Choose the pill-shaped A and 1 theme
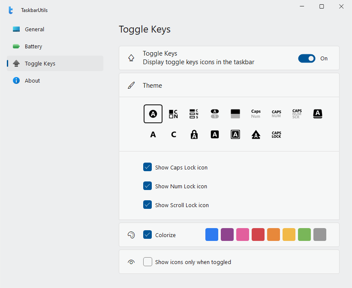This screenshot has height=288, width=352. 215,114
